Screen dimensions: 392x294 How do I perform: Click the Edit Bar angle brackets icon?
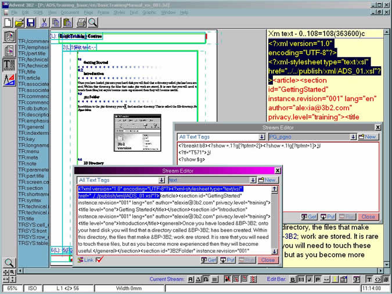(x=377, y=279)
